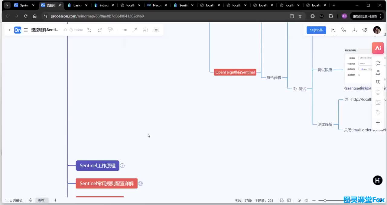Open the AI assistant panel
387x205 pixels.
pos(378,48)
